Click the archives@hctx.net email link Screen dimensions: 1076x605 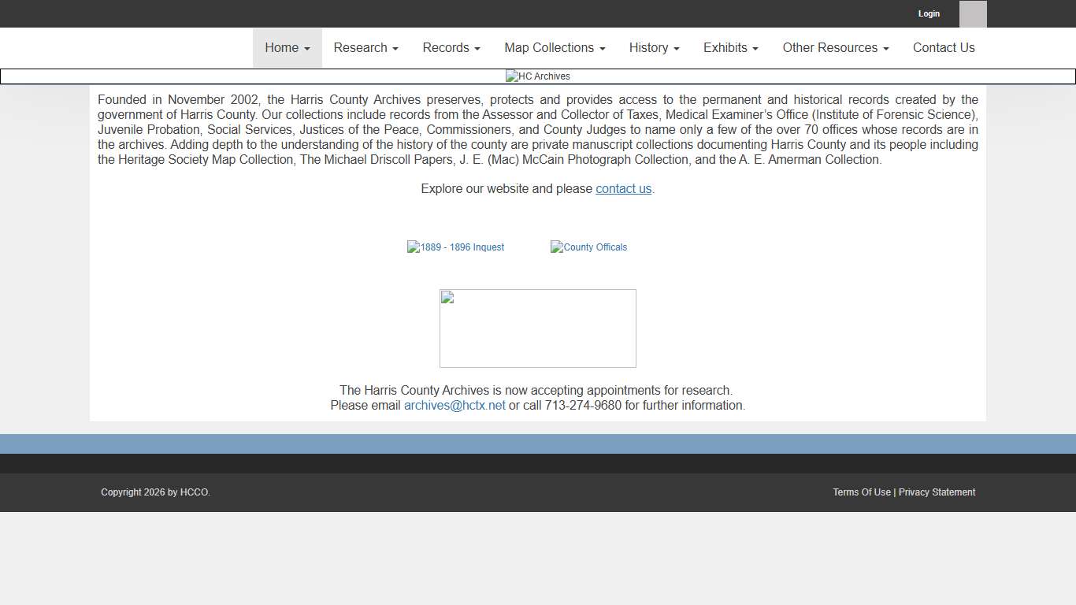pos(455,406)
